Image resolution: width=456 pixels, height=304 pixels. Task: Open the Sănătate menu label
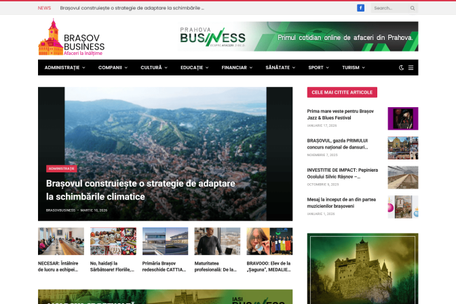coord(278,67)
